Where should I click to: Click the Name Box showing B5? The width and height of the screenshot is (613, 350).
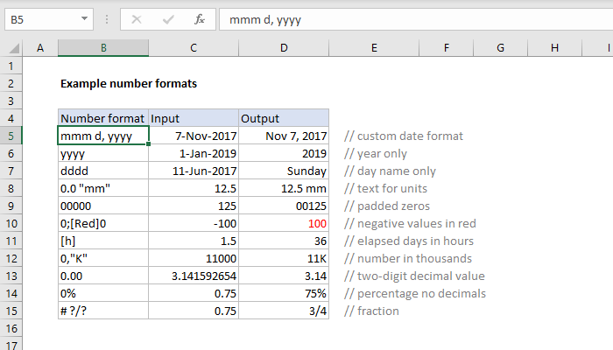click(49, 19)
